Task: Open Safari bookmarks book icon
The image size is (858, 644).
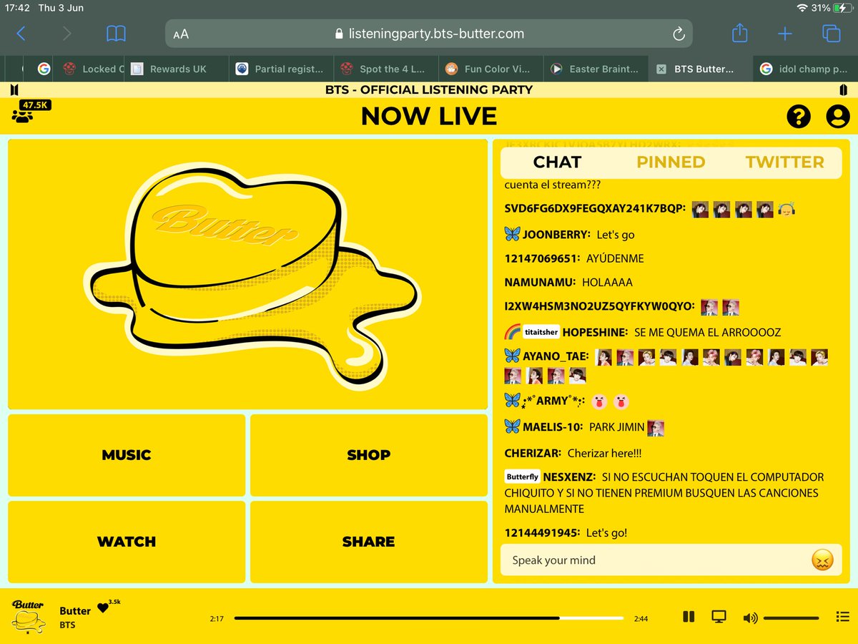Action: pos(116,33)
